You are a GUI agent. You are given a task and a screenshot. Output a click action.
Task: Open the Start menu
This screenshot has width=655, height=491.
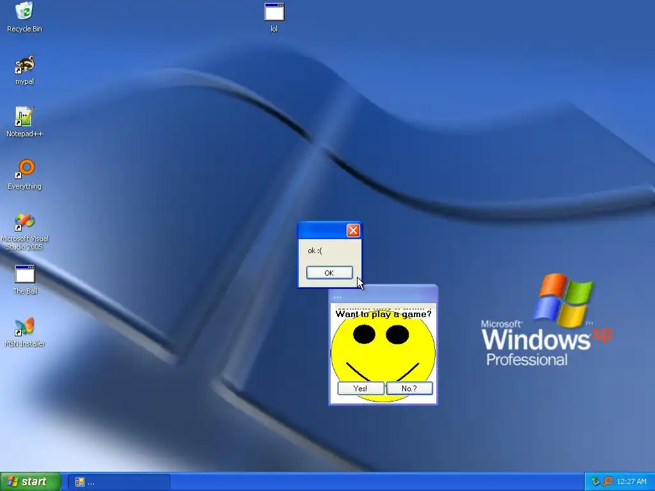coord(31,481)
